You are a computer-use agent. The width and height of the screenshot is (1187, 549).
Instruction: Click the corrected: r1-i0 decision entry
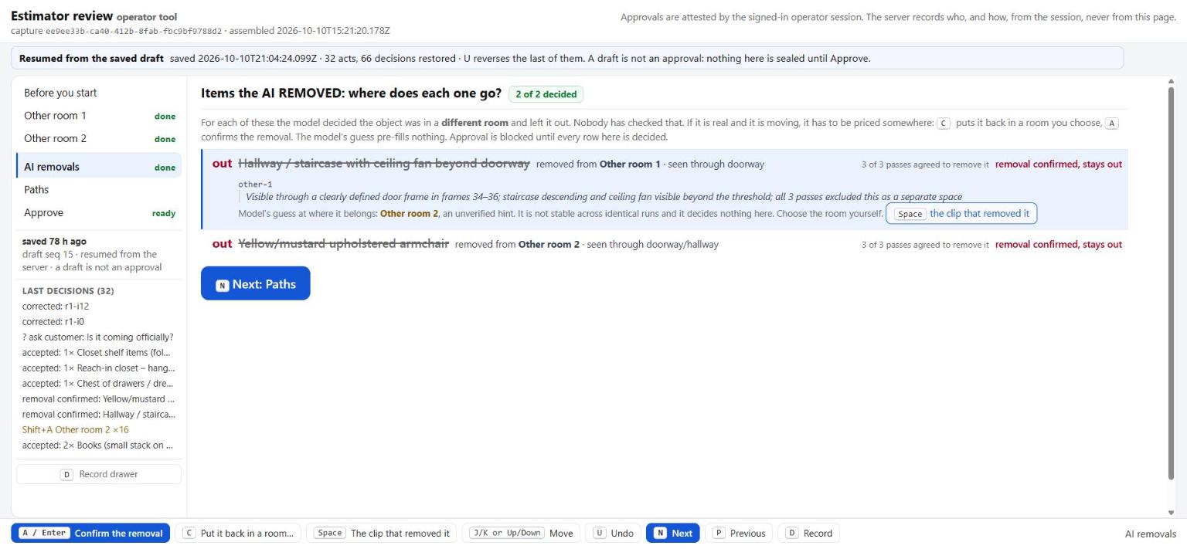click(53, 322)
